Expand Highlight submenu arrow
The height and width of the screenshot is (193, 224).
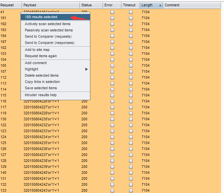click(x=86, y=69)
